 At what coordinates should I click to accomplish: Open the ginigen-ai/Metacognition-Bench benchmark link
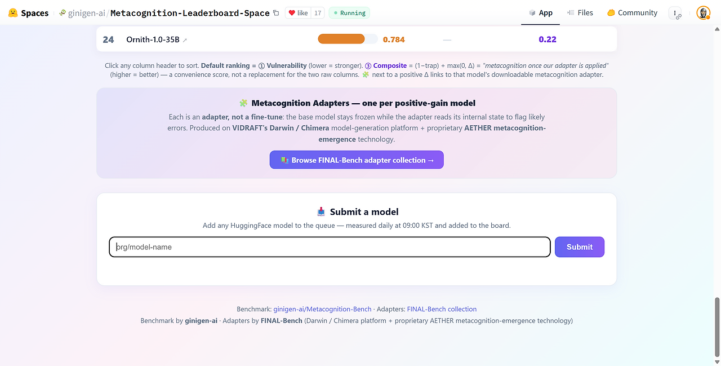pos(322,309)
